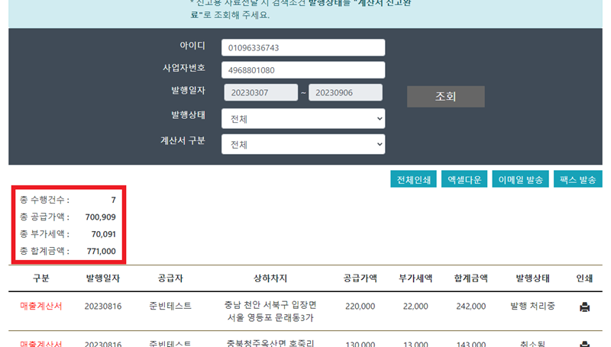This screenshot has height=347, width=611.
Task: Click the printer icon in the 143,000 invoice row
Action: (x=585, y=344)
